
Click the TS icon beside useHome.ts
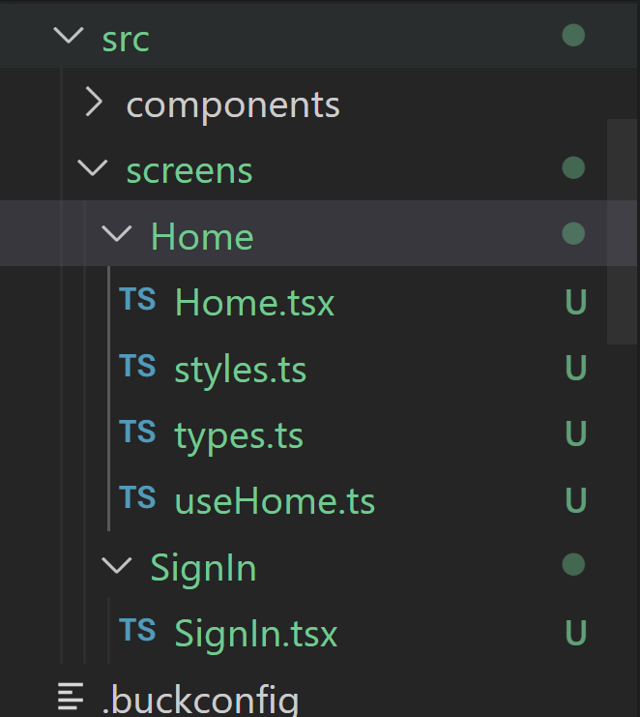click(x=137, y=497)
